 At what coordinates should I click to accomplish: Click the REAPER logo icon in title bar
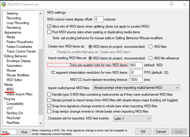tap(4, 4)
